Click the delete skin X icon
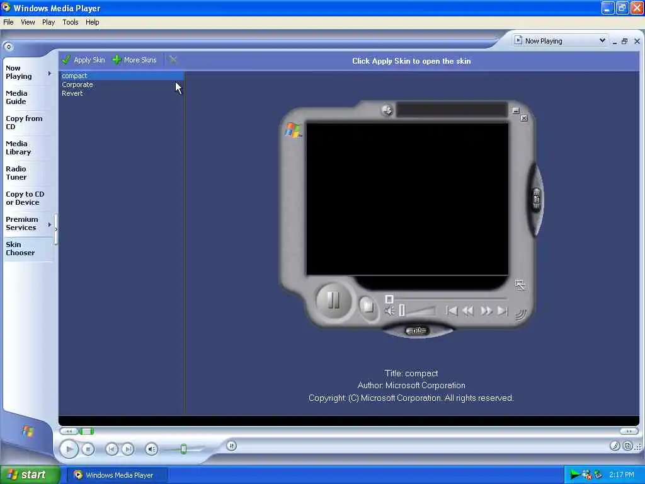 [173, 60]
